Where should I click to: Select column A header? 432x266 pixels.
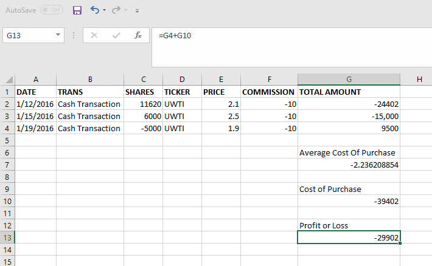[x=35, y=80]
